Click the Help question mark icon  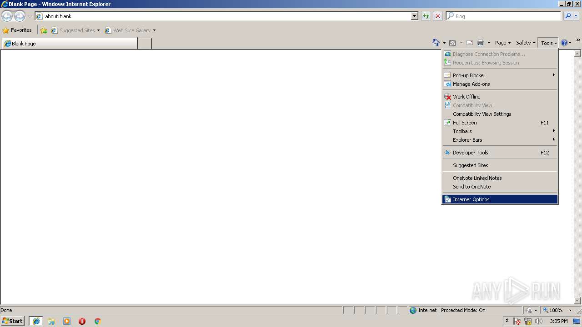pos(564,43)
